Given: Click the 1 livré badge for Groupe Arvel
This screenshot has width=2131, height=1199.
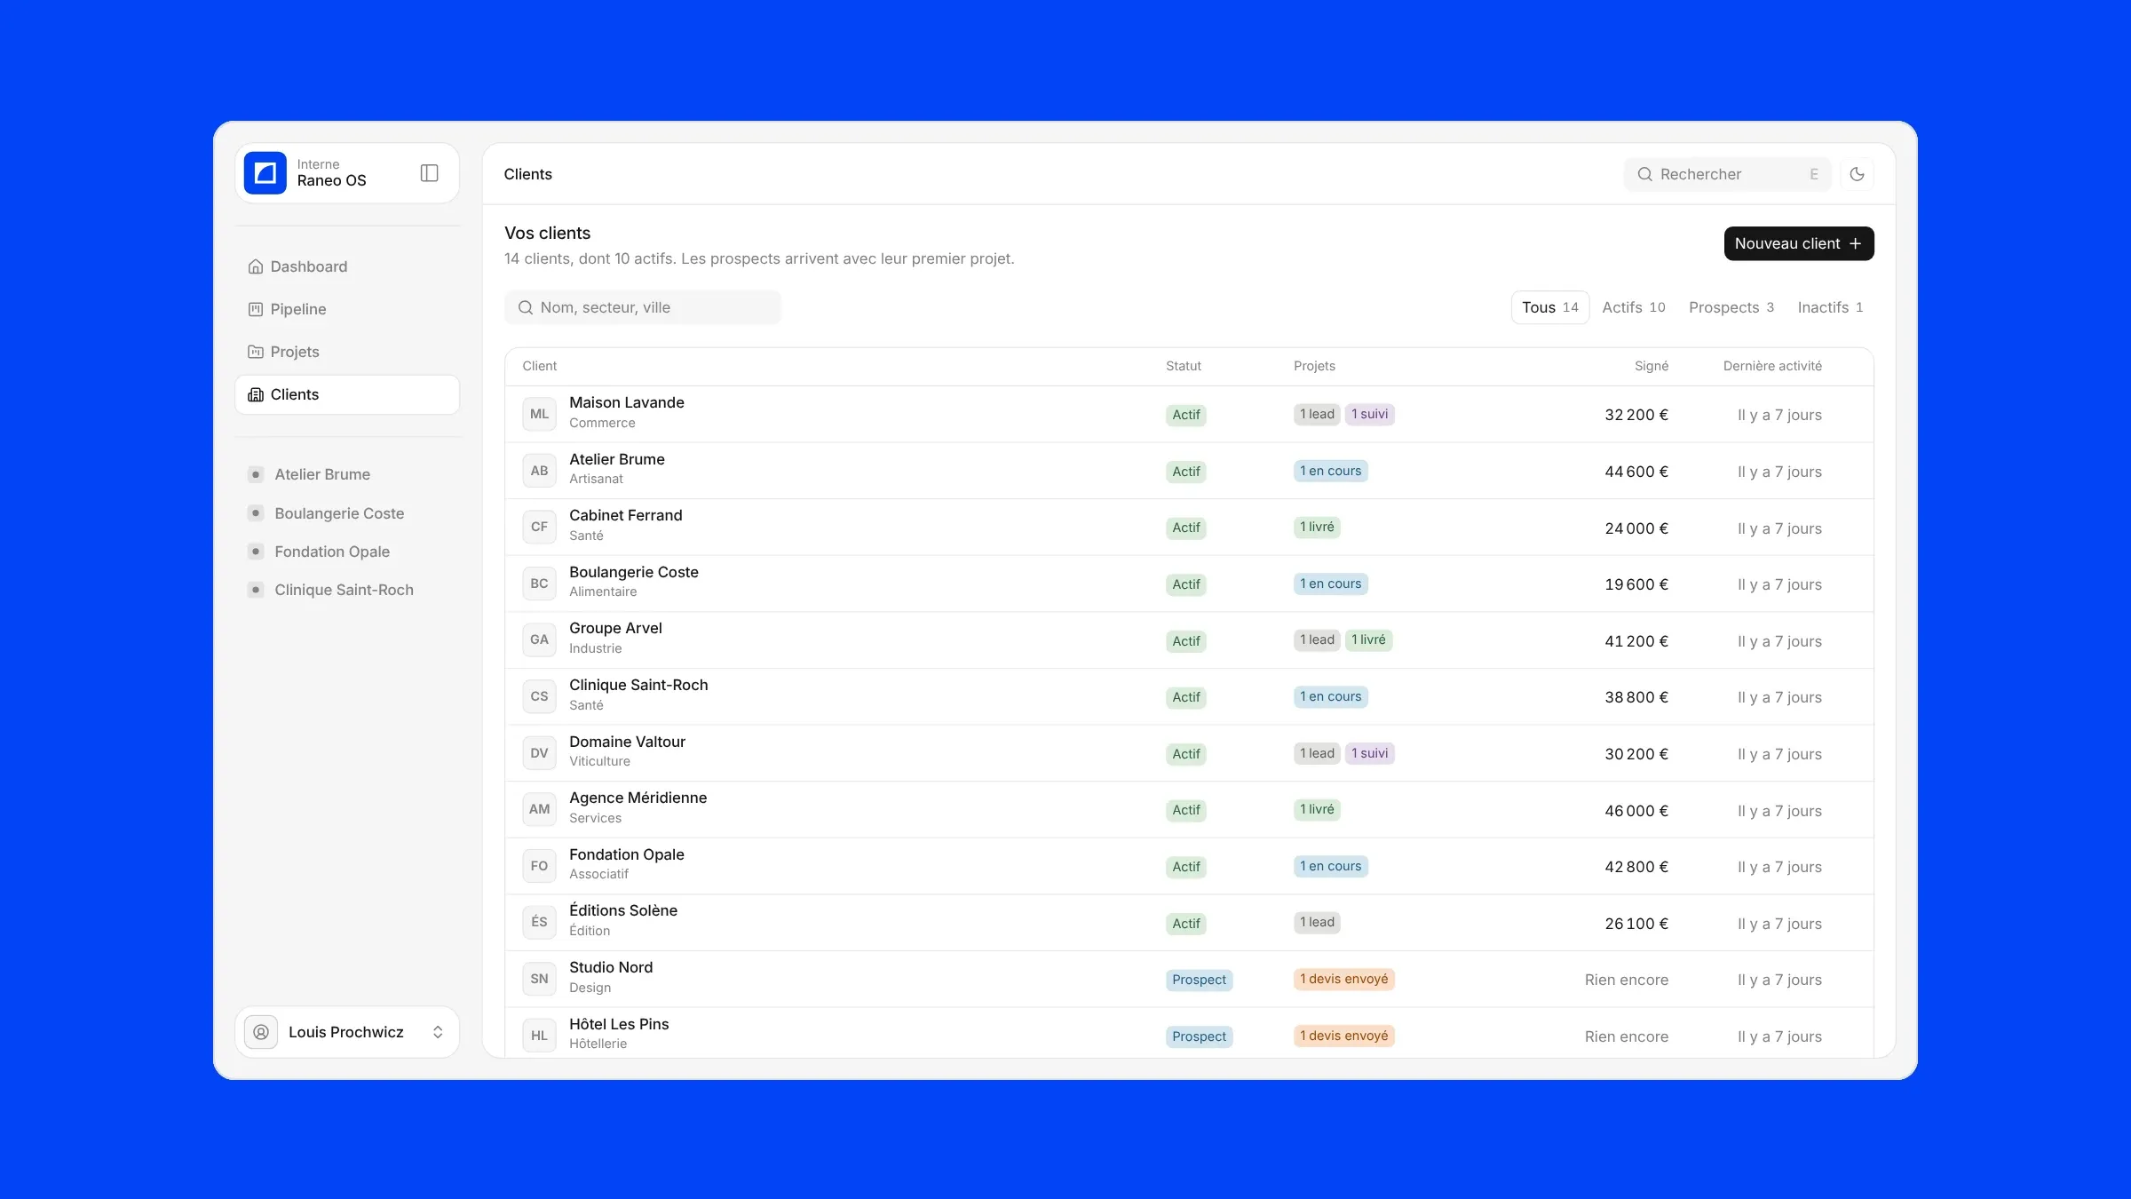Looking at the screenshot, I should click(x=1368, y=639).
